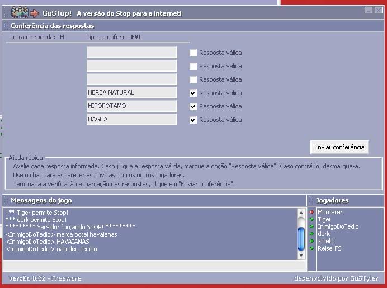Click InimigoDoTedio's green status indicator
This screenshot has width=387, height=288.
pyautogui.click(x=312, y=226)
